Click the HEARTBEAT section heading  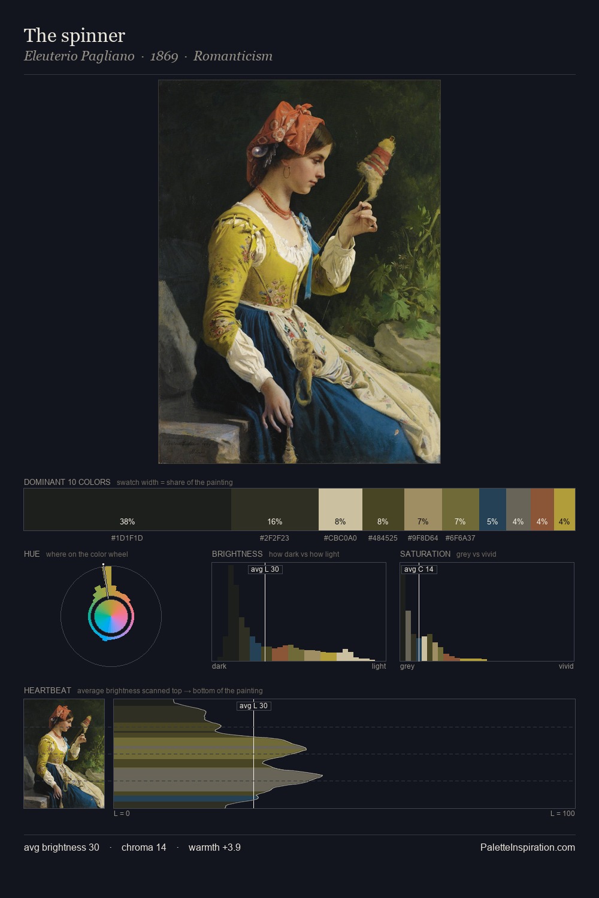(x=47, y=690)
